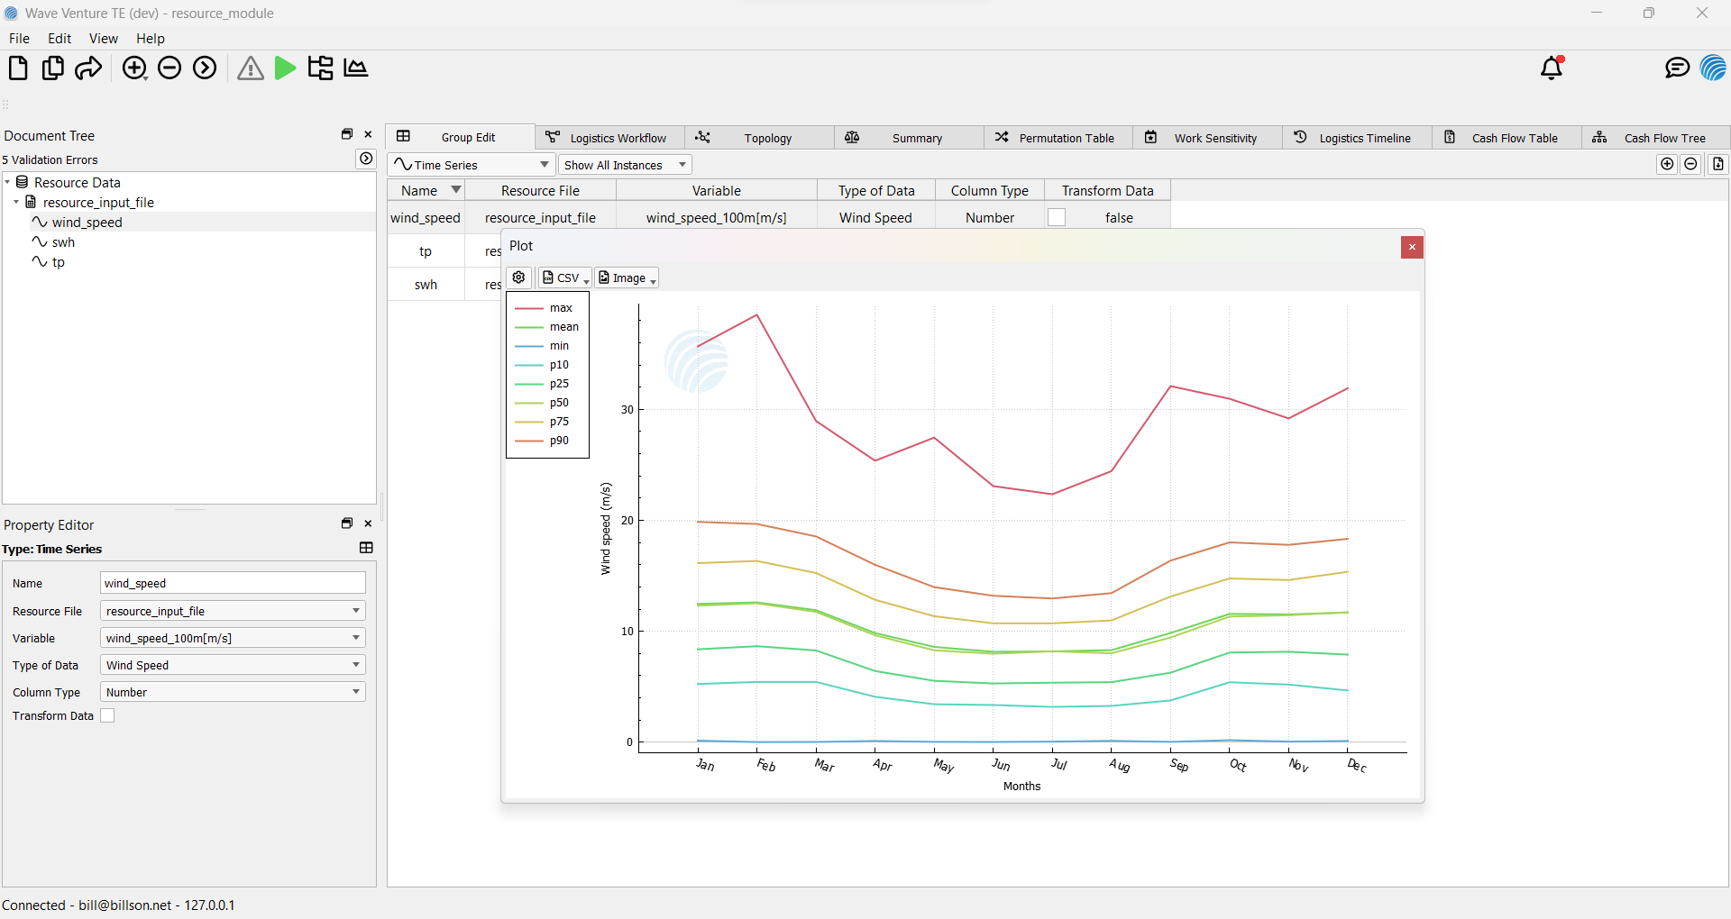Image resolution: width=1731 pixels, height=919 pixels.
Task: Click the share arrow toolbar icon
Action: pyautogui.click(x=88, y=68)
